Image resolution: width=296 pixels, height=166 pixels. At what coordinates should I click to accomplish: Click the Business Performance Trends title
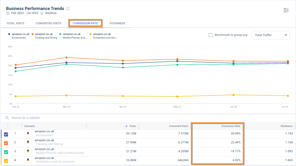[x=35, y=9]
